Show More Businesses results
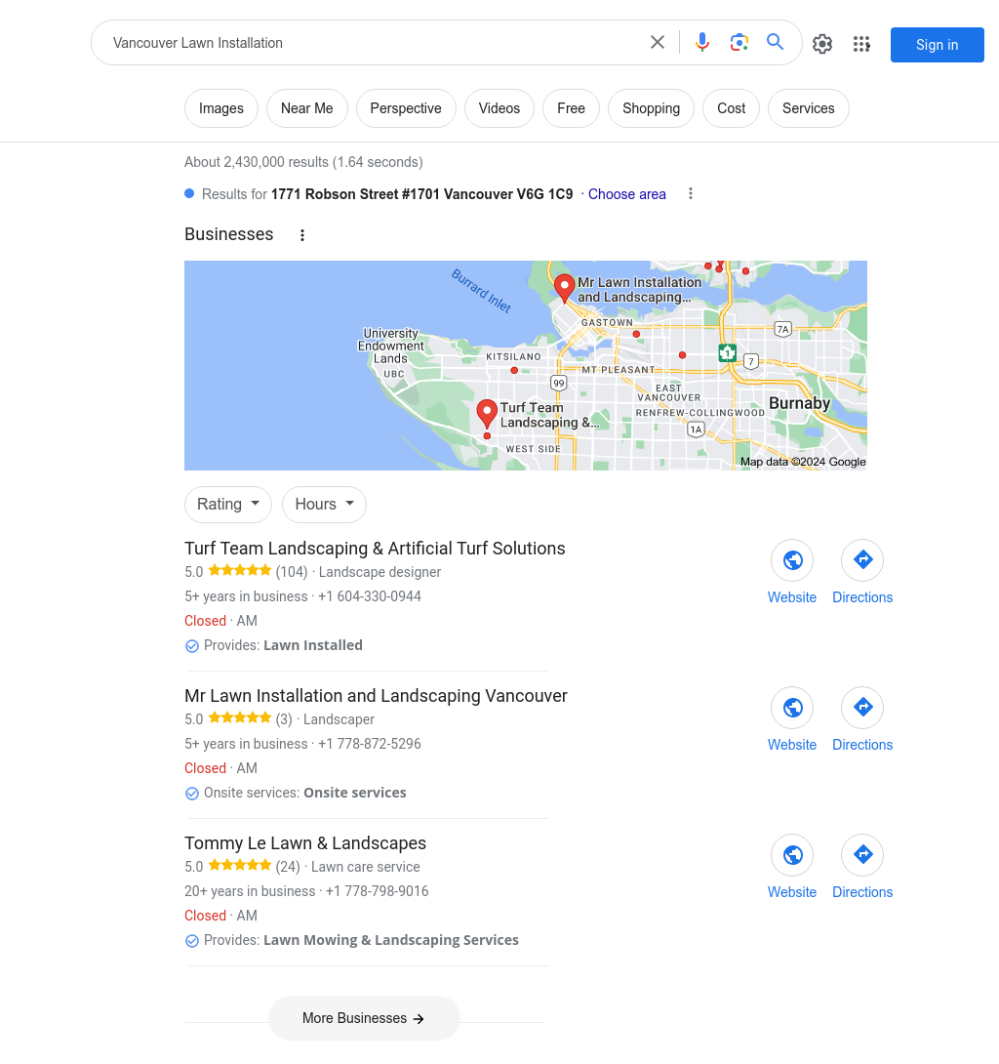The width and height of the screenshot is (999, 1064). click(364, 1018)
